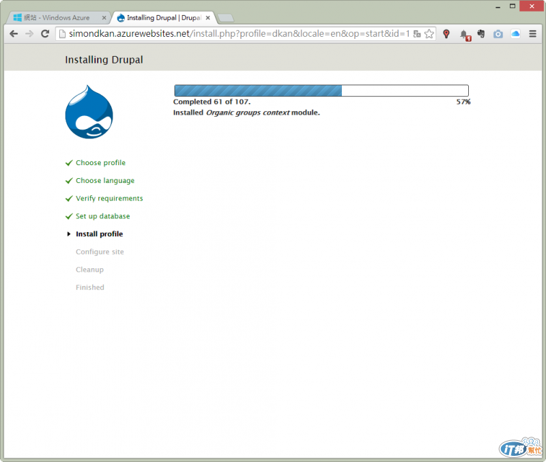The height and width of the screenshot is (462, 546).
Task: Open the Chrome hamburger menu
Action: pos(532,33)
